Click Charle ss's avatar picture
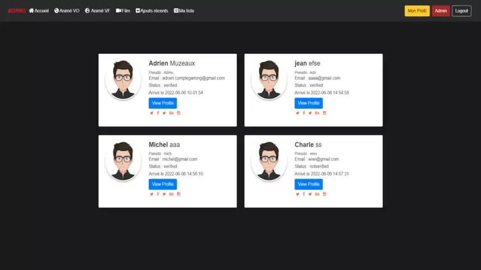The width and height of the screenshot is (481, 270). tap(269, 161)
